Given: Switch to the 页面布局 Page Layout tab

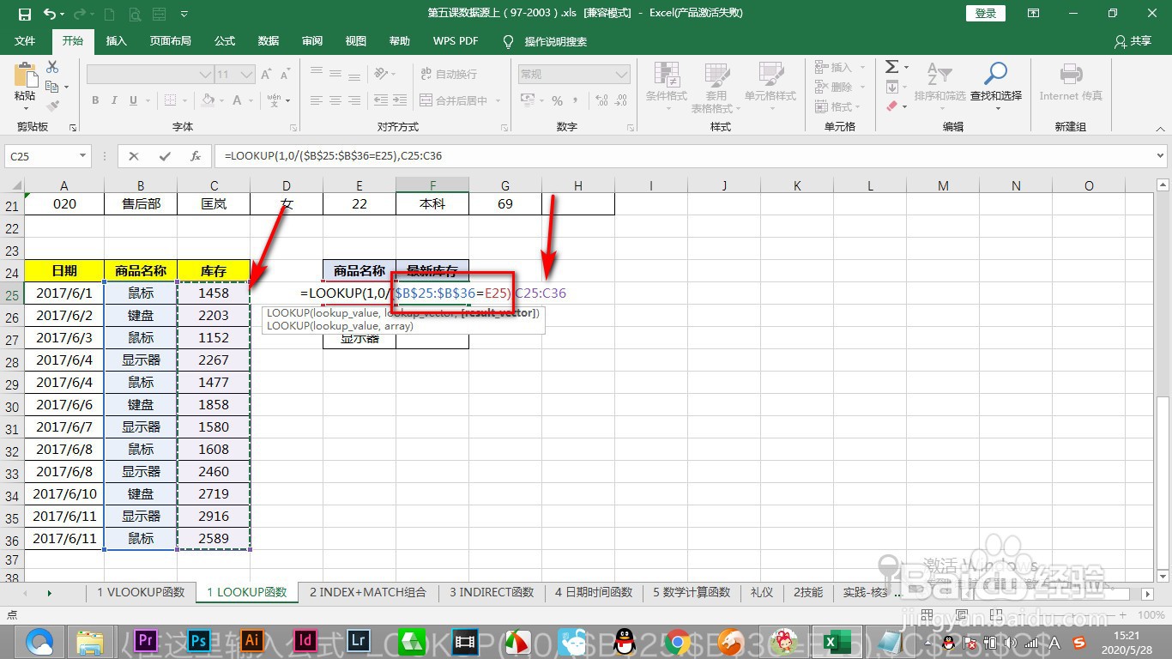Looking at the screenshot, I should (170, 41).
